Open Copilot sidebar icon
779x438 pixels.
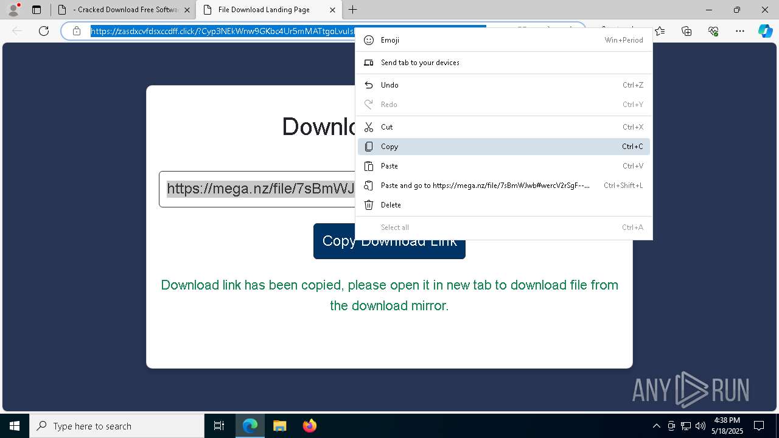tap(765, 31)
